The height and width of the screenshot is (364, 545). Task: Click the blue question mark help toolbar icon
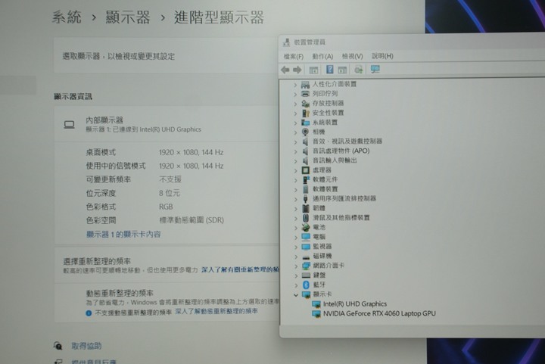[329, 70]
